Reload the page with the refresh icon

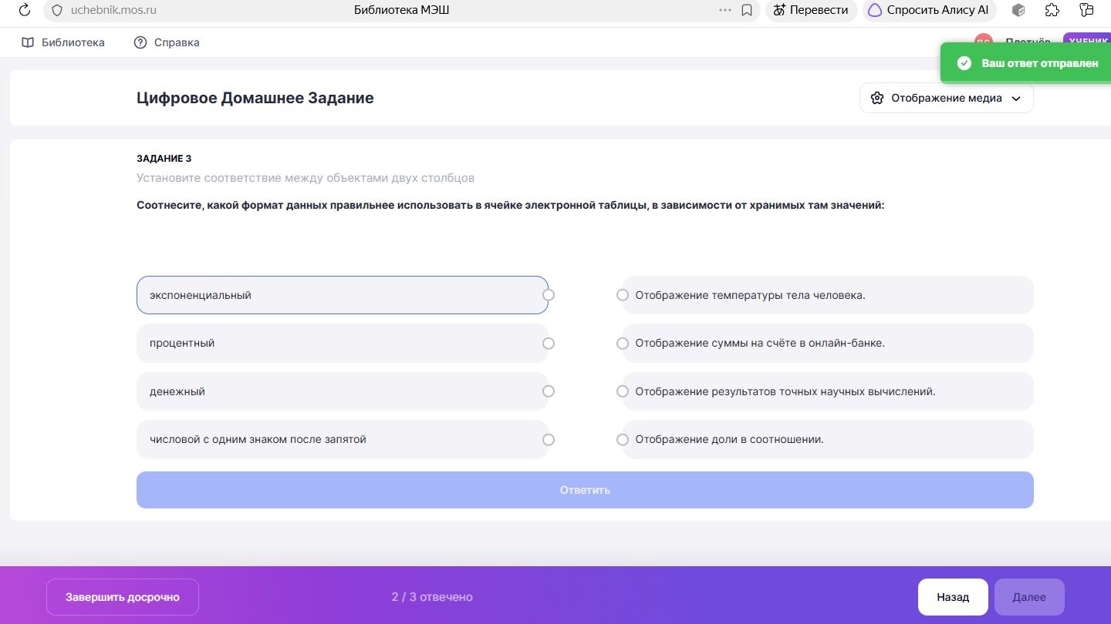(24, 10)
